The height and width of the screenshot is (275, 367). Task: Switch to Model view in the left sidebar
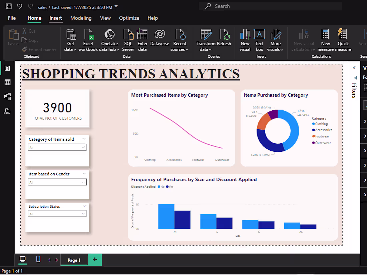pyautogui.click(x=7, y=97)
